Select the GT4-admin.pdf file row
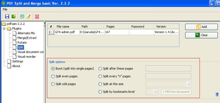The image size is (220, 103). [113, 32]
